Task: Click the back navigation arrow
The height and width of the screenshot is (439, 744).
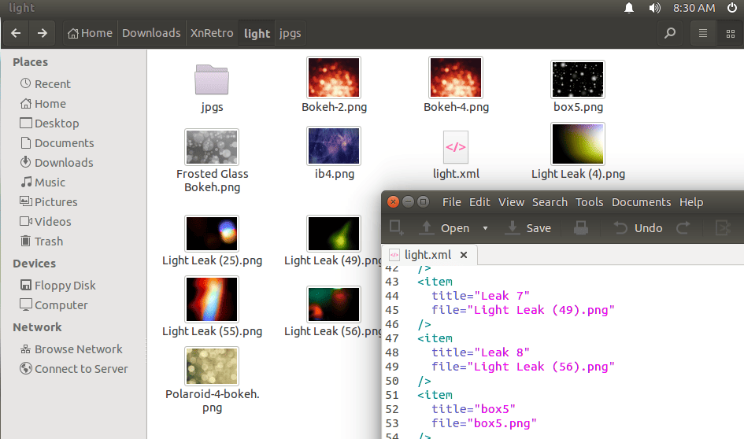Action: [16, 33]
